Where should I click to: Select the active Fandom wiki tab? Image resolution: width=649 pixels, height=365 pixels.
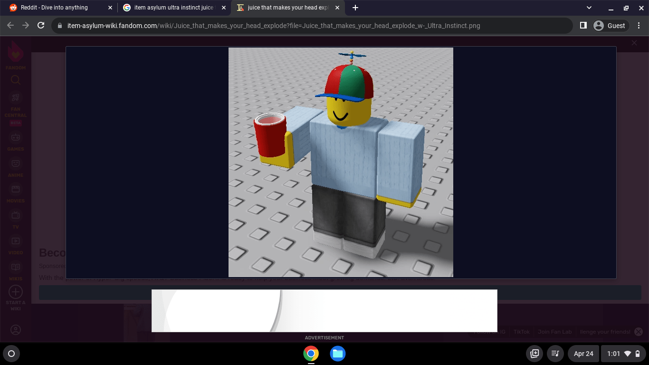[287, 8]
